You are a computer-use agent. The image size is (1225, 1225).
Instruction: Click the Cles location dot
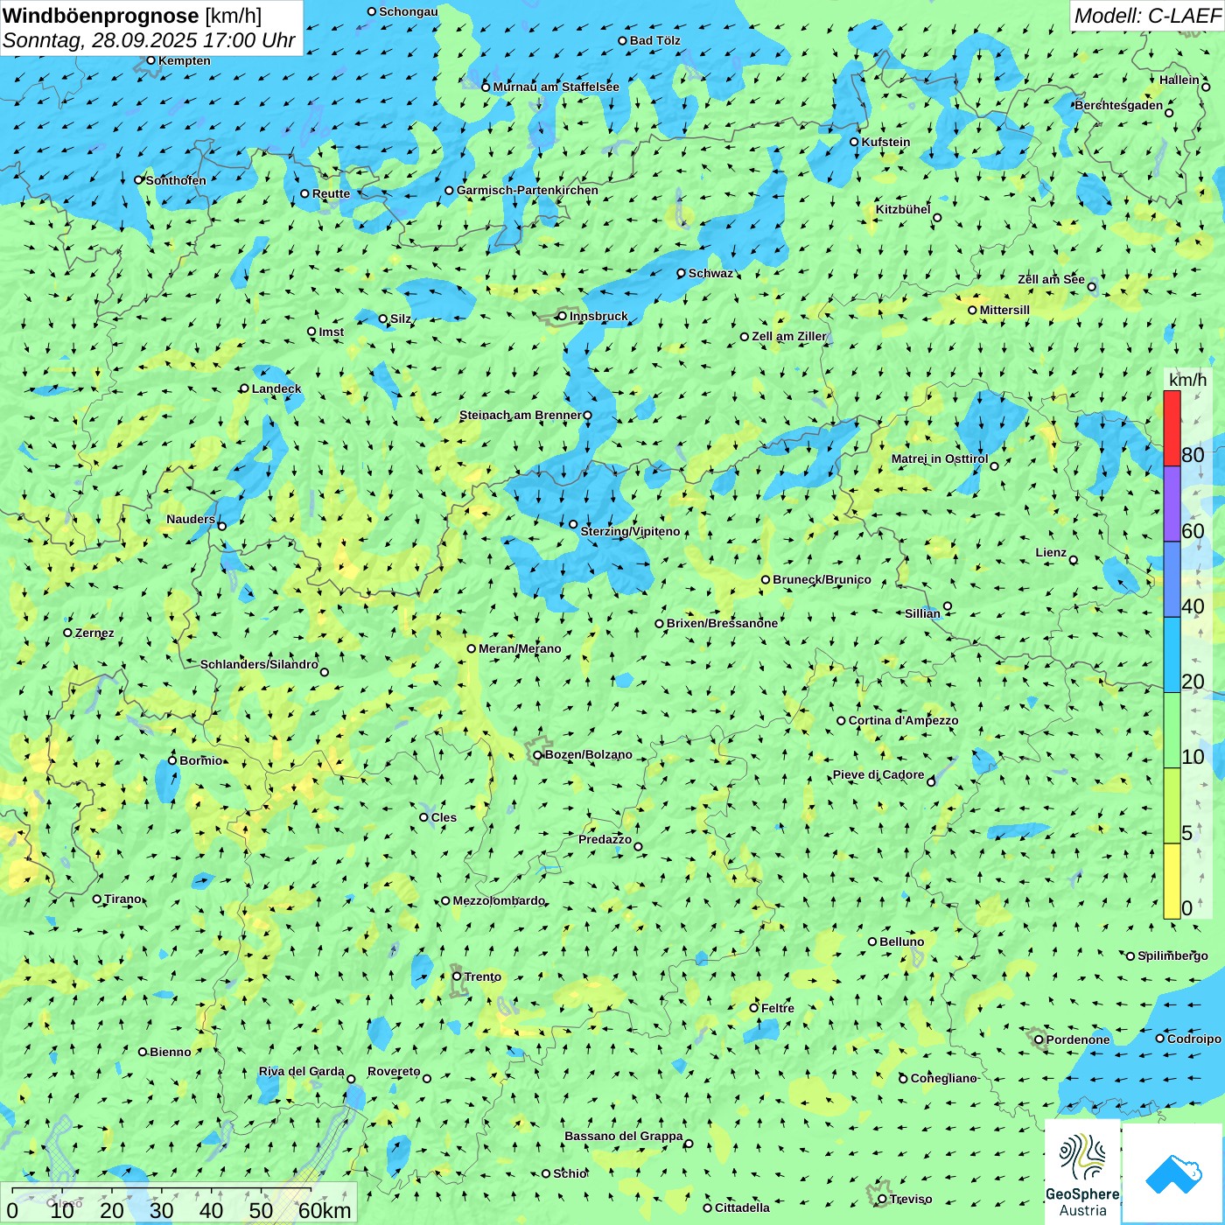click(x=423, y=817)
